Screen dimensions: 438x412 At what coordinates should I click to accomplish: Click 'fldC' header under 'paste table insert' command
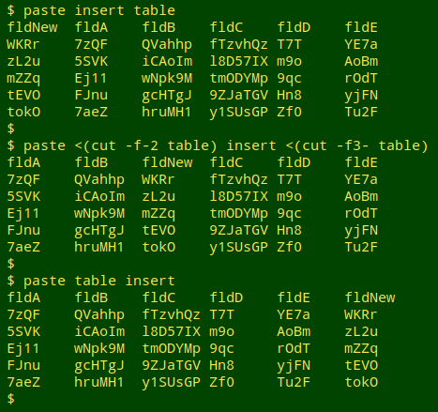(x=159, y=298)
